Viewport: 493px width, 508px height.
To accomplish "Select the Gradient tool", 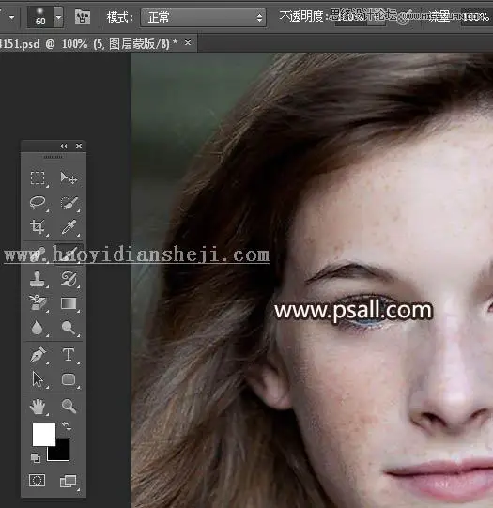I will click(x=69, y=303).
